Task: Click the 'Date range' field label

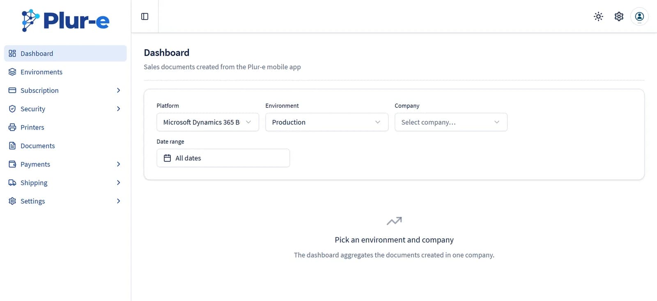Action: [x=170, y=141]
